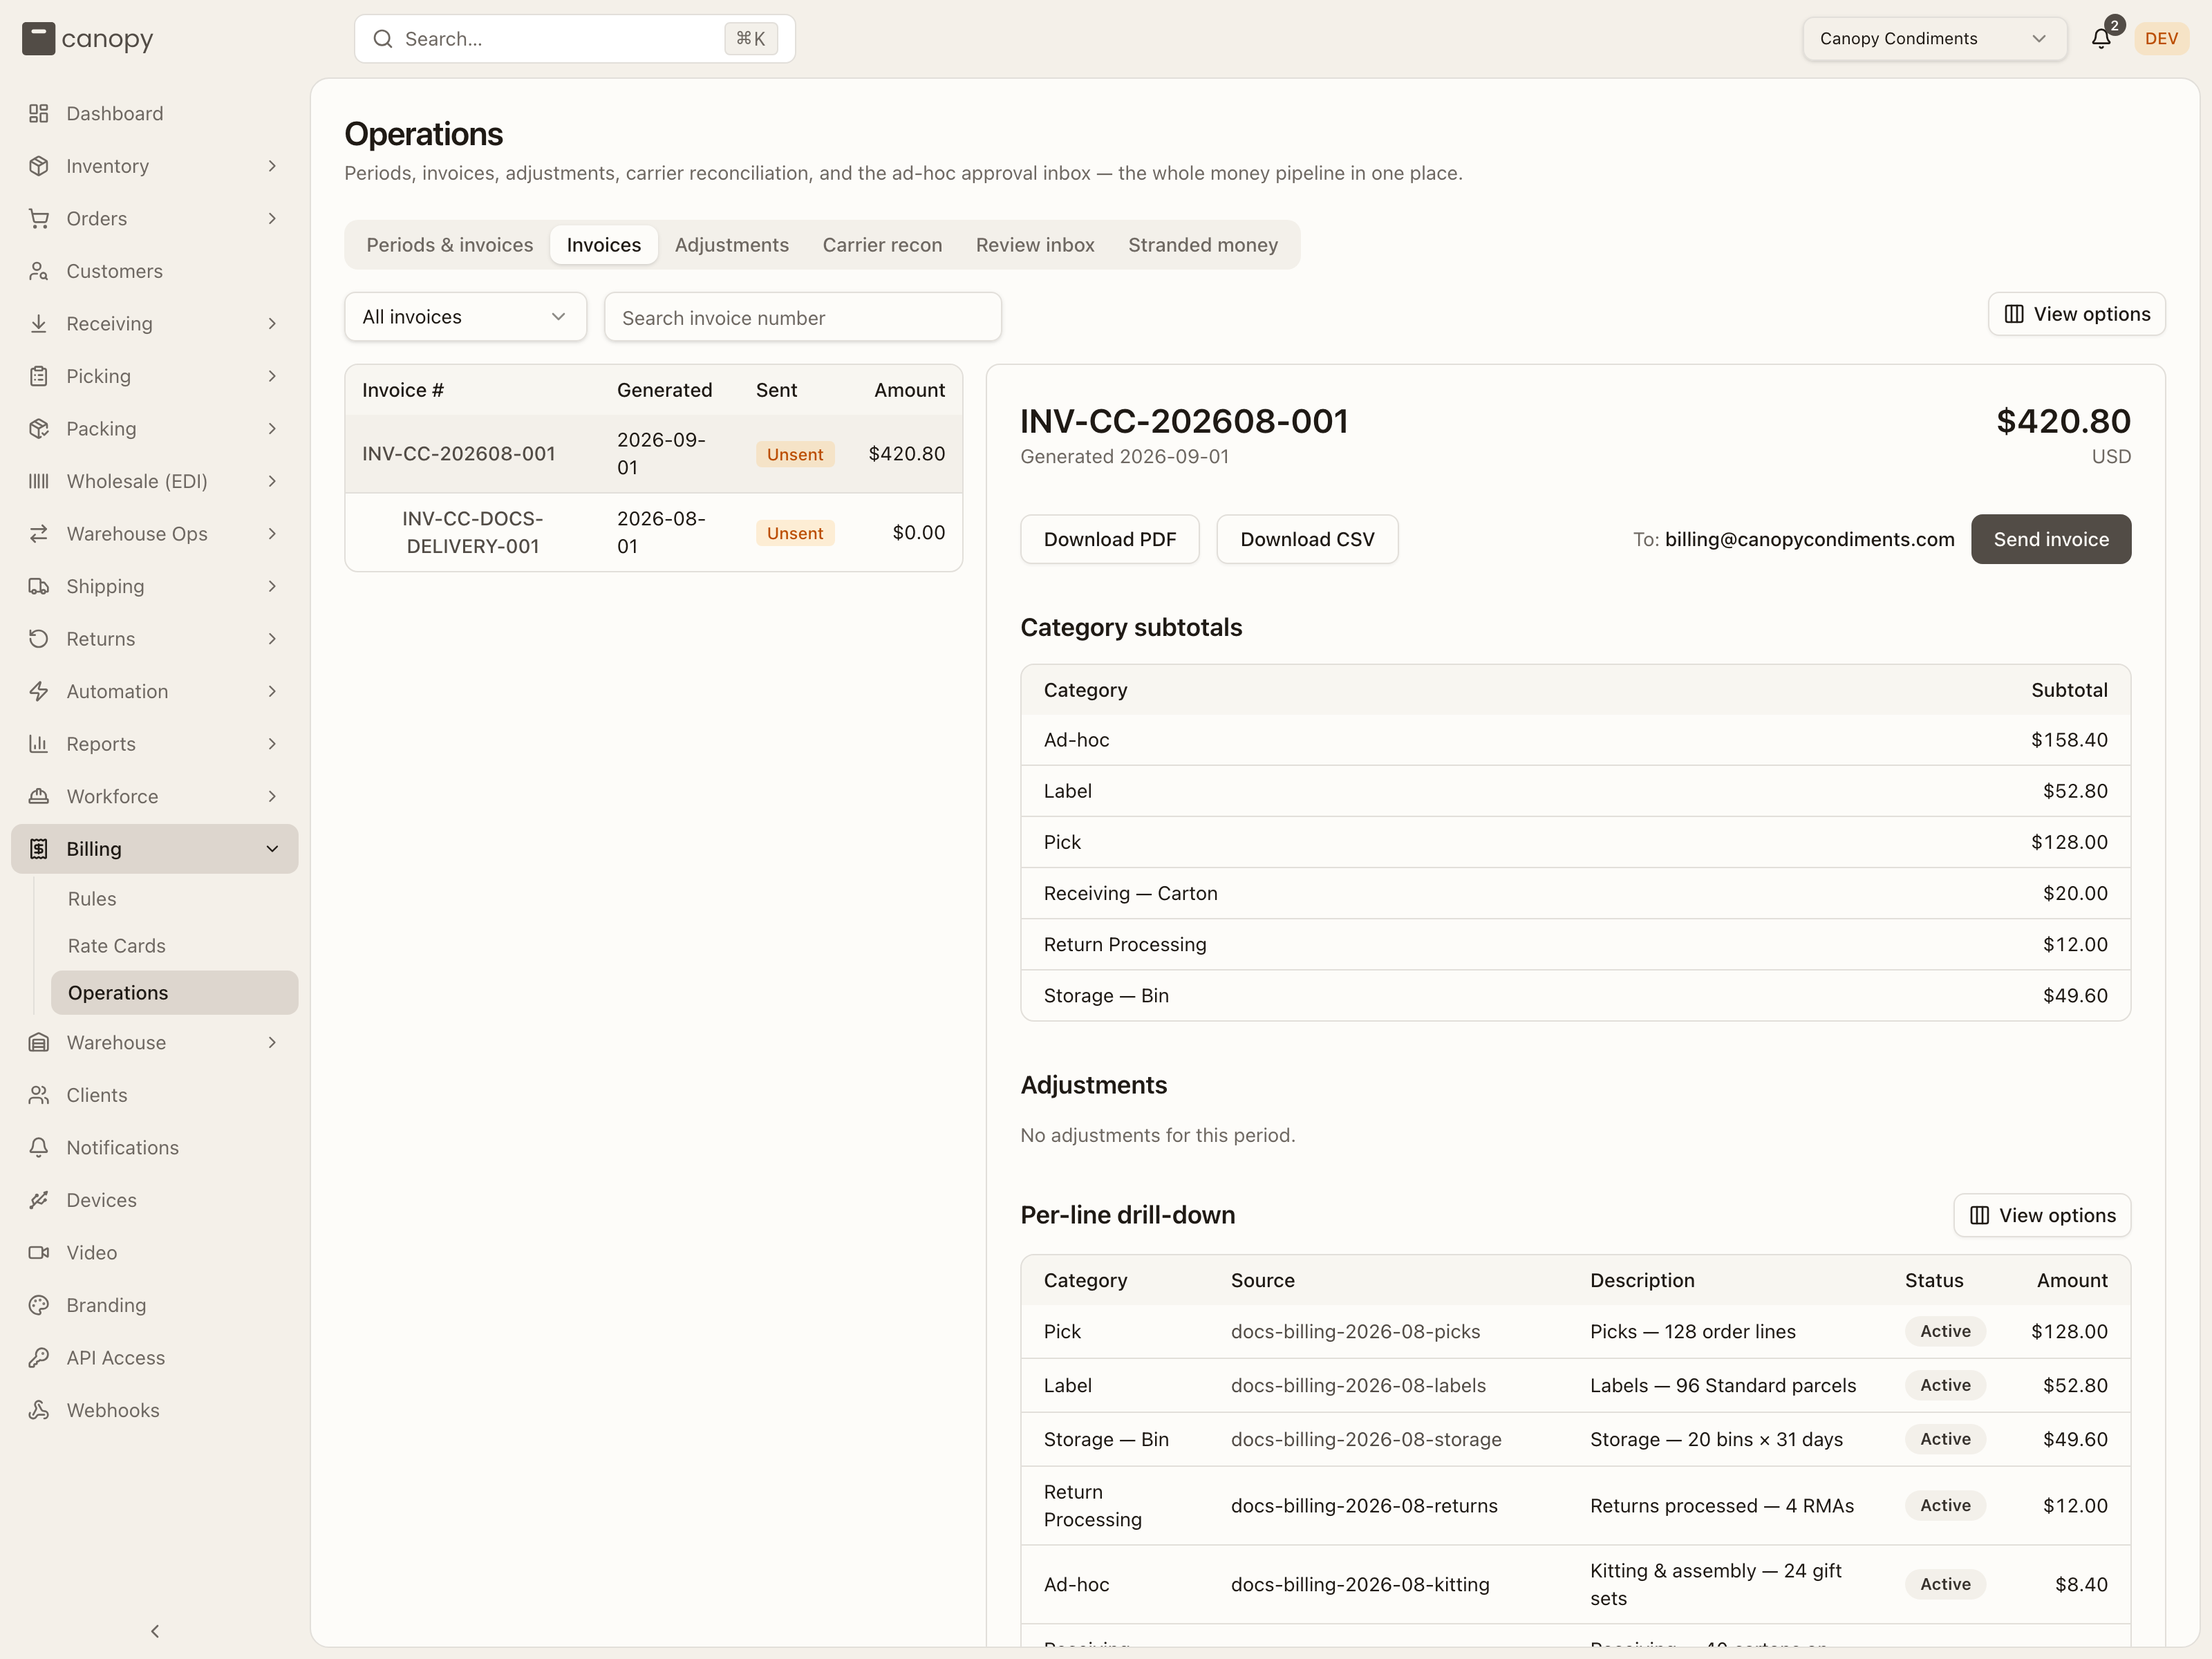Click the Search invoice number field
This screenshot has width=2212, height=1659.
(803, 317)
